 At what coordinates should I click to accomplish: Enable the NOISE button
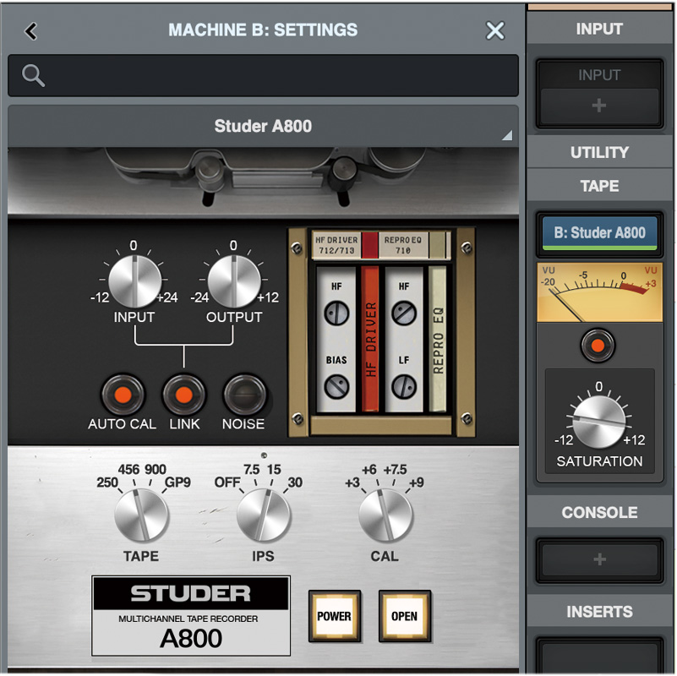pos(245,395)
